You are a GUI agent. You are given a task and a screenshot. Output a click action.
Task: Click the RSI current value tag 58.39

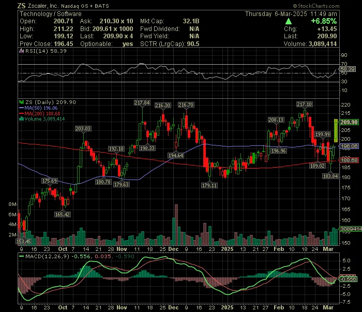point(348,69)
